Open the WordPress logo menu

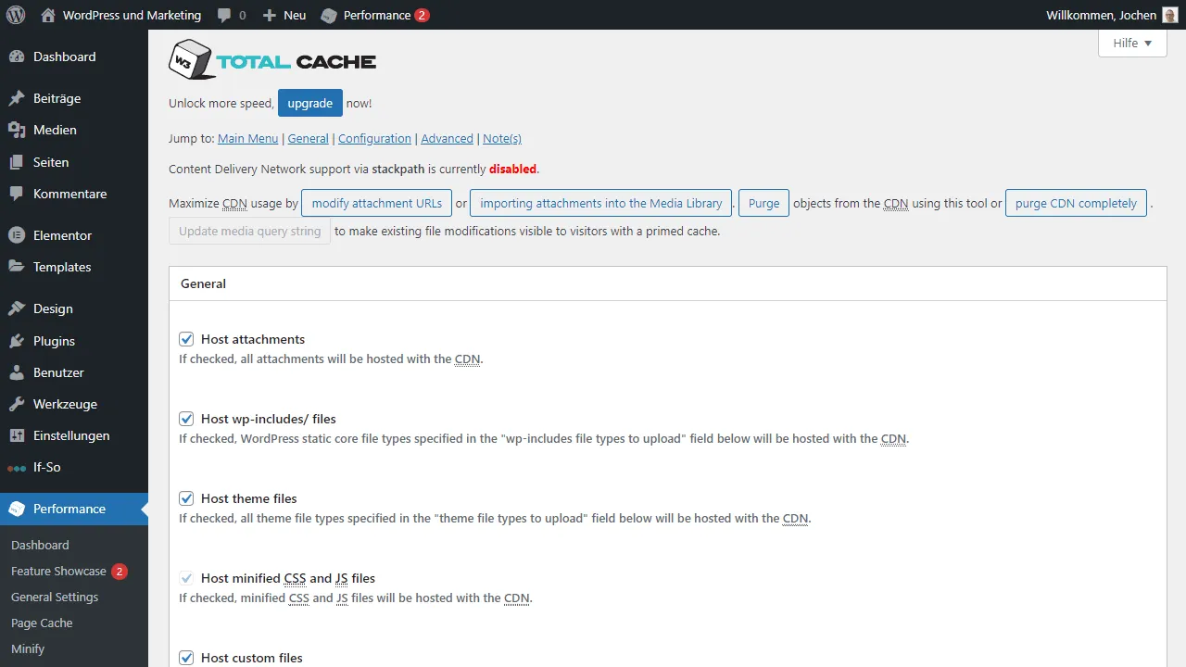15,15
